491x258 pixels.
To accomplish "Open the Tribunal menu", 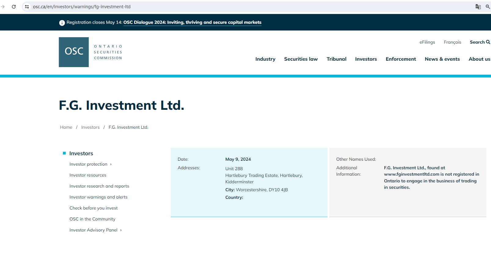I will pos(336,59).
